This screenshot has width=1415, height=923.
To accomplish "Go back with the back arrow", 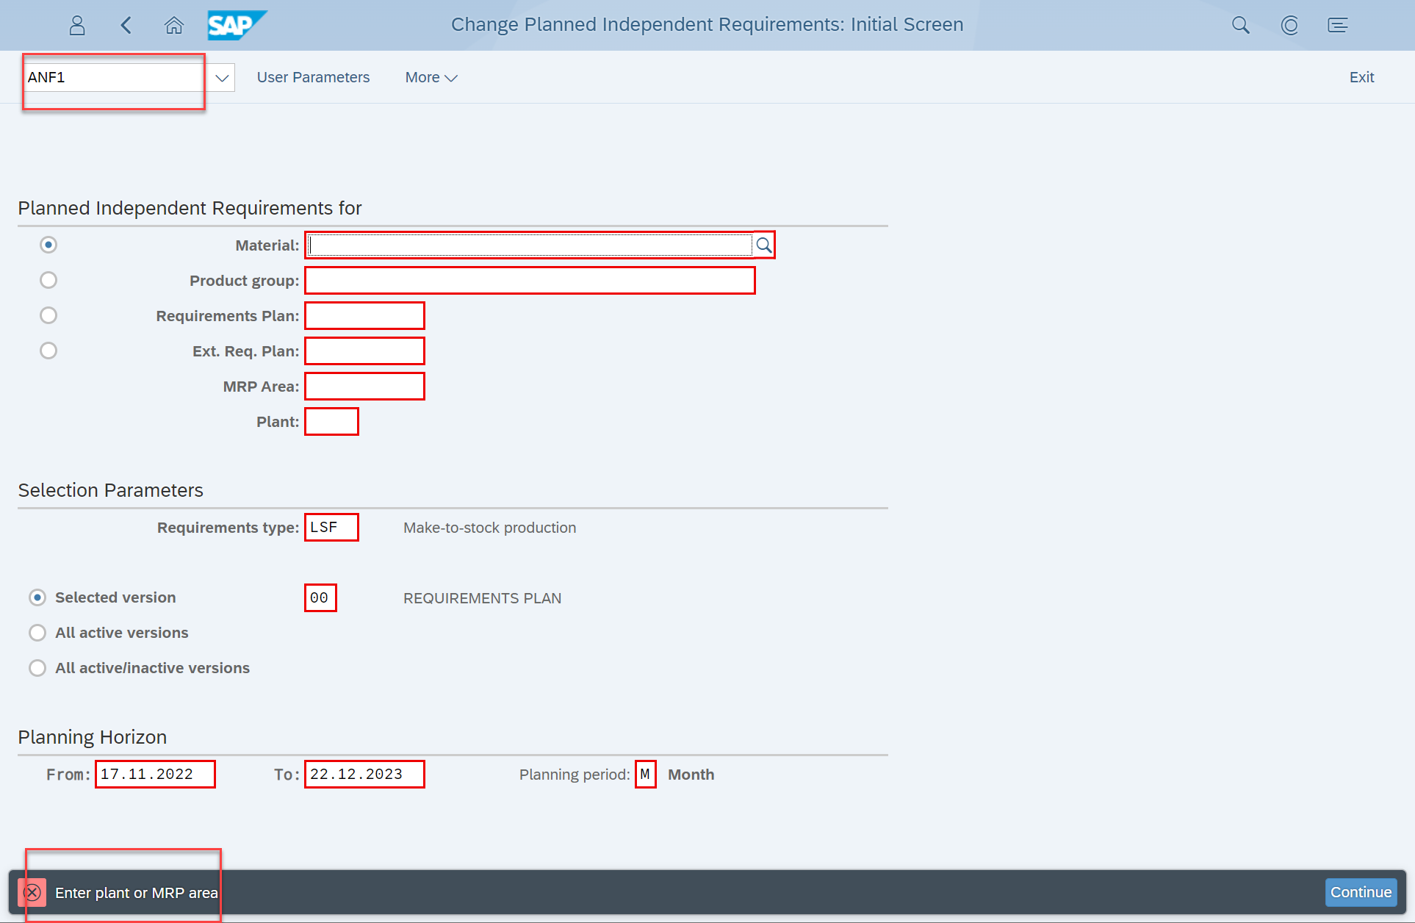I will [126, 26].
